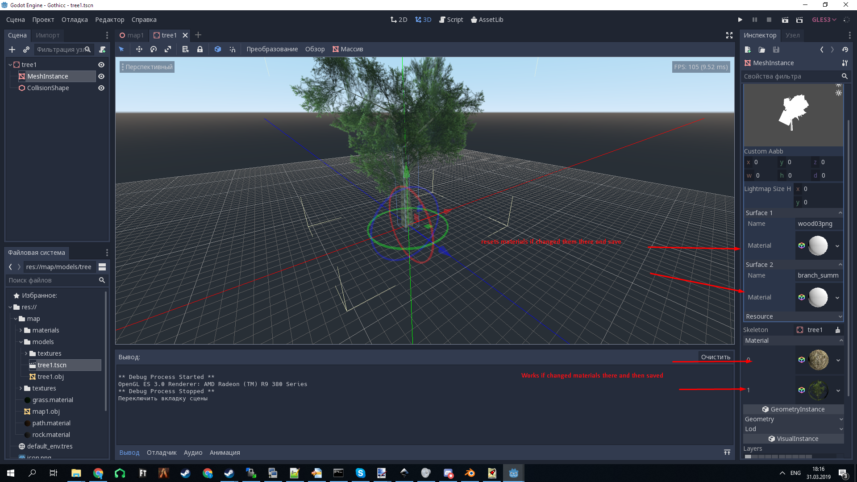
Task: Split the file system view mode
Action: (102, 267)
